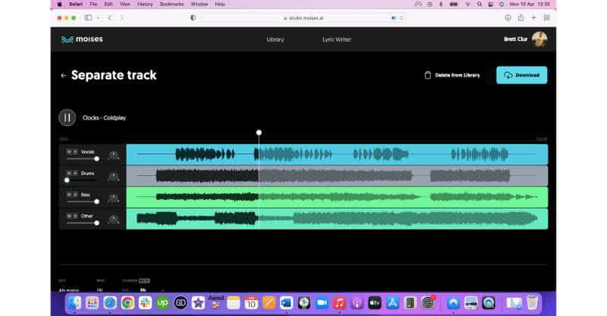Seek within the green Bass waveform

(x=337, y=197)
